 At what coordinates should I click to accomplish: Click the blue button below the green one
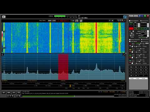[131, 26]
